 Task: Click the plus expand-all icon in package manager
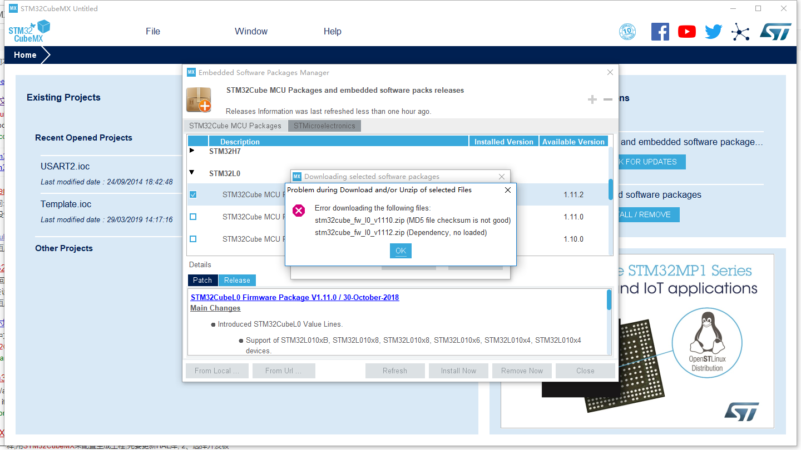[592, 99]
